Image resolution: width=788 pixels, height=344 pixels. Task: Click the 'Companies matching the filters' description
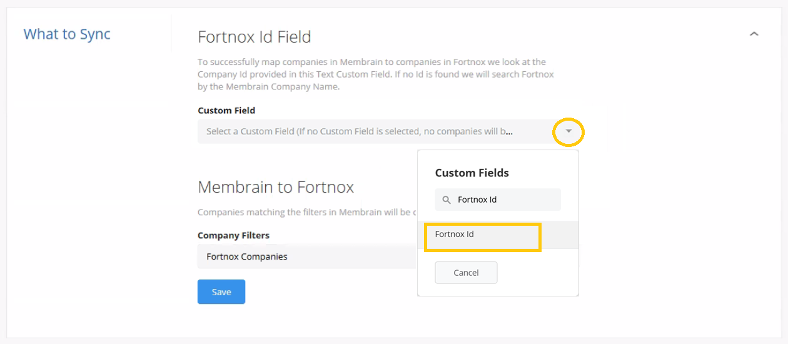[307, 212]
